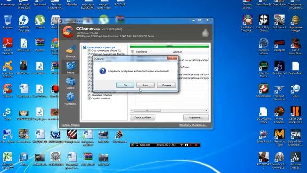Open the Ghostbusters desktop icon
Image resolution: width=307 pixels, height=173 pixels.
(263, 90)
